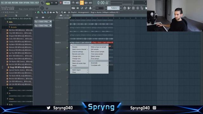Open the HELP menu

[37, 3]
